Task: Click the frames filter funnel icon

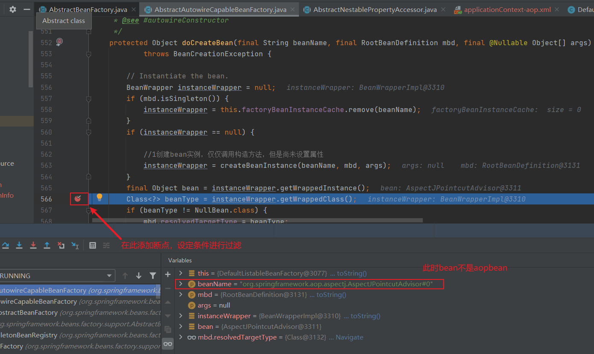Action: pyautogui.click(x=153, y=276)
